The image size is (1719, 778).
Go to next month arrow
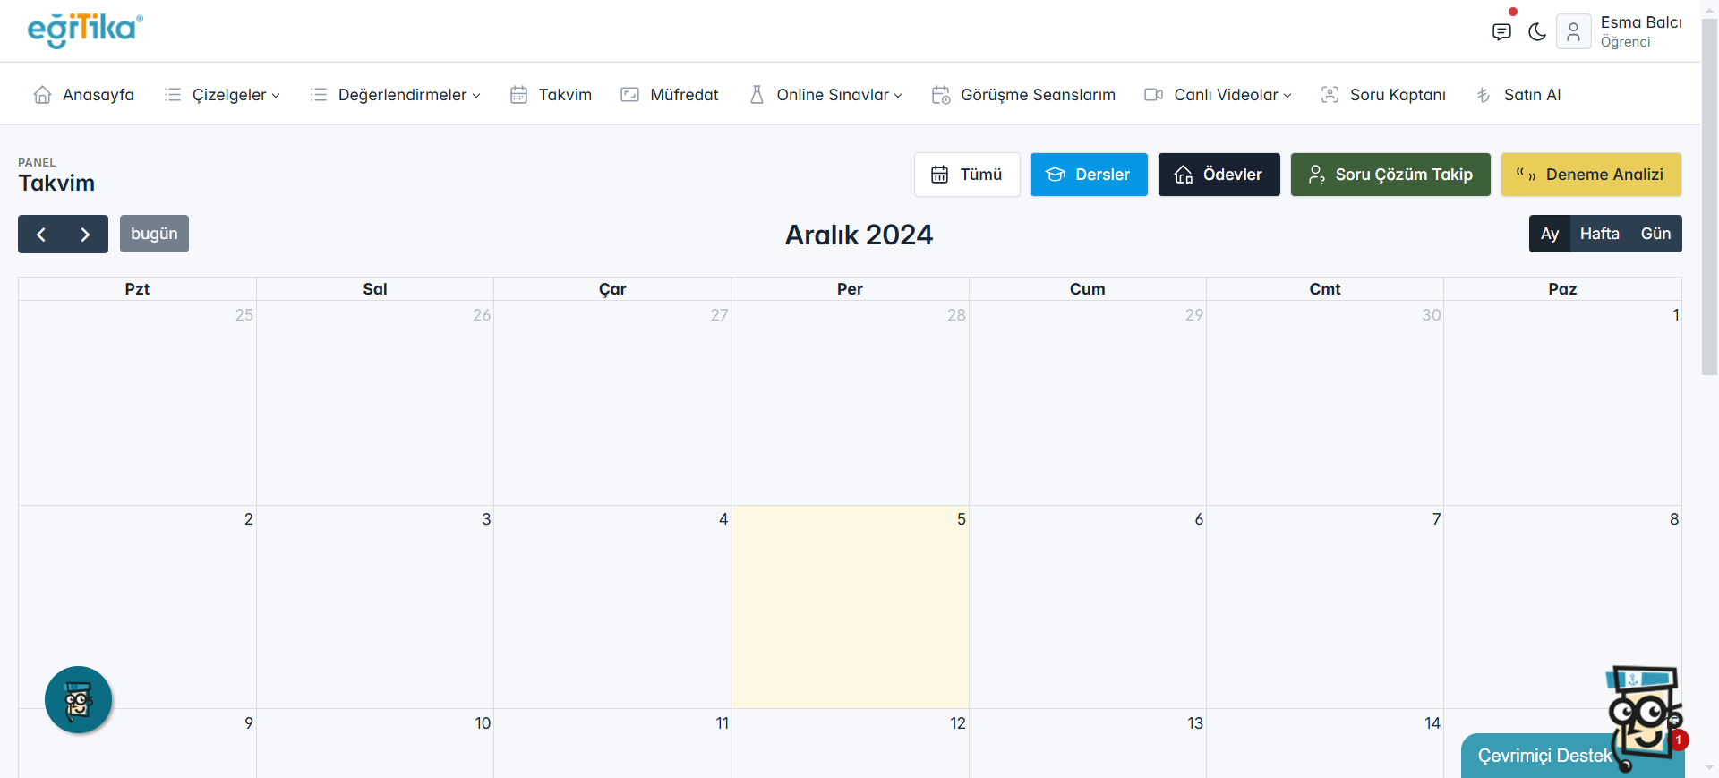(85, 235)
